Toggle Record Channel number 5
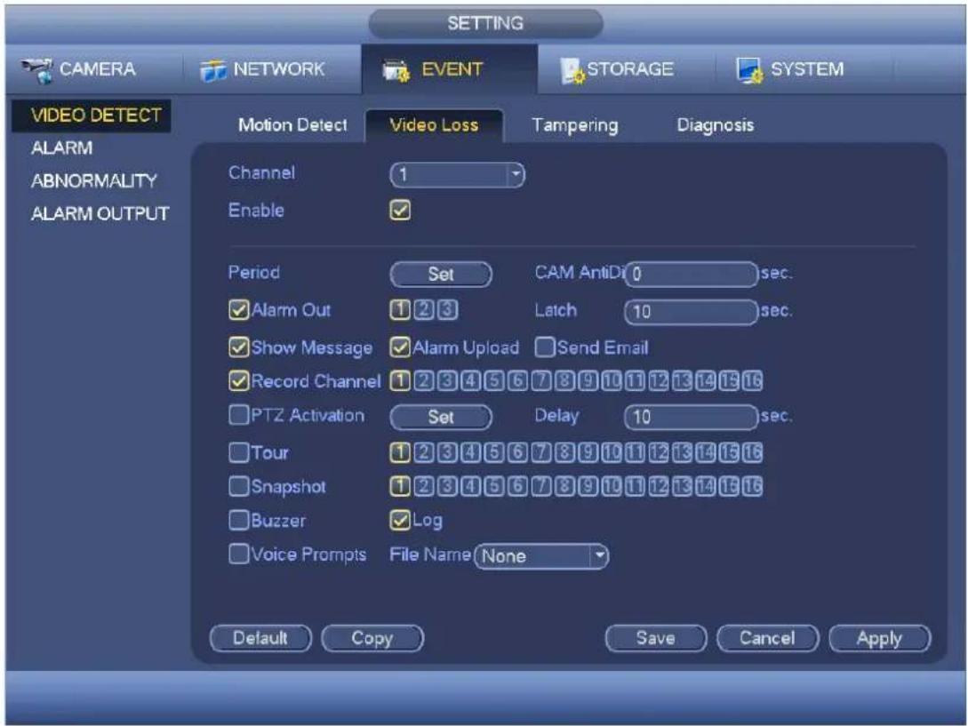 pyautogui.click(x=493, y=381)
